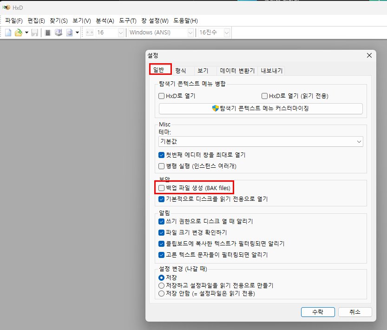
Task: Select 저장하고 설정파일을 읽기 전용으로 만들기 radio
Action: (x=161, y=285)
